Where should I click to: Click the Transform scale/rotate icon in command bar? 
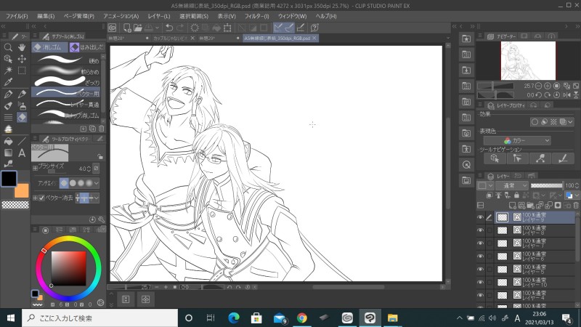coord(227,28)
